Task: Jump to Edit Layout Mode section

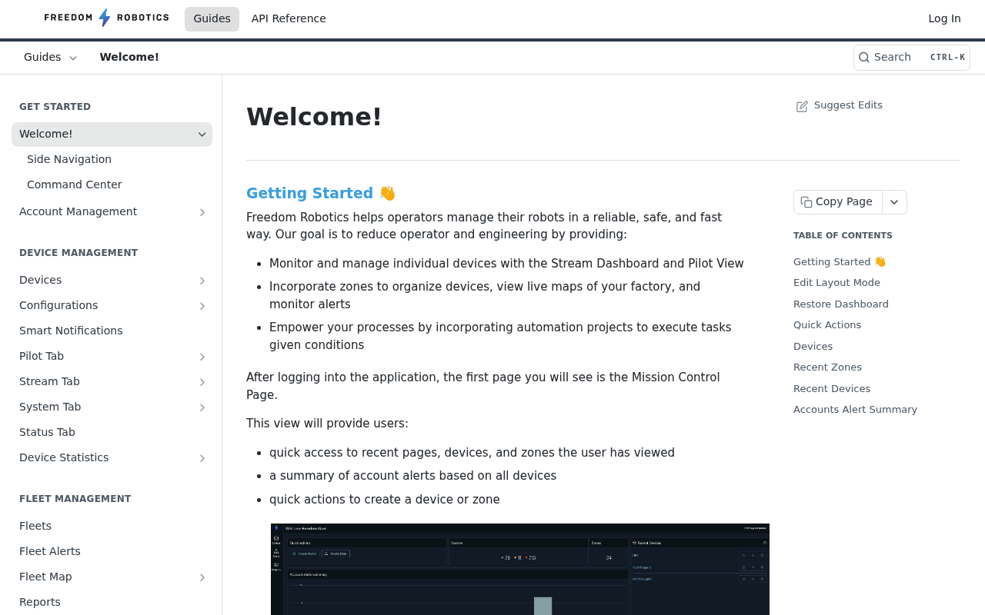Action: click(836, 283)
